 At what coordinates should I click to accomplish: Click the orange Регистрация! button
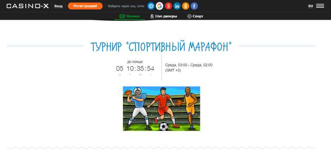coord(85,6)
